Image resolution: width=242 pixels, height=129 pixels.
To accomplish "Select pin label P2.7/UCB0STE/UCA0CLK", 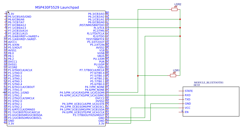I will pyautogui.click(x=24, y=112).
